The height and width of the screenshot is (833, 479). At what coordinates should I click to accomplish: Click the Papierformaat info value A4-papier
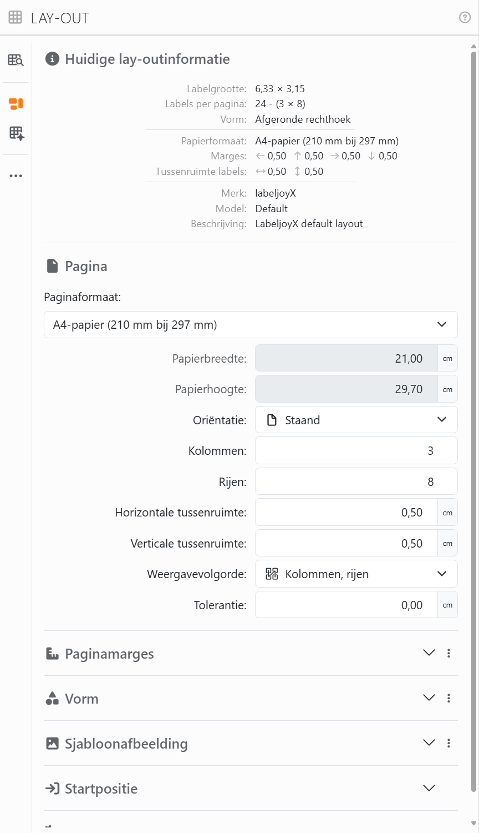[x=327, y=141]
